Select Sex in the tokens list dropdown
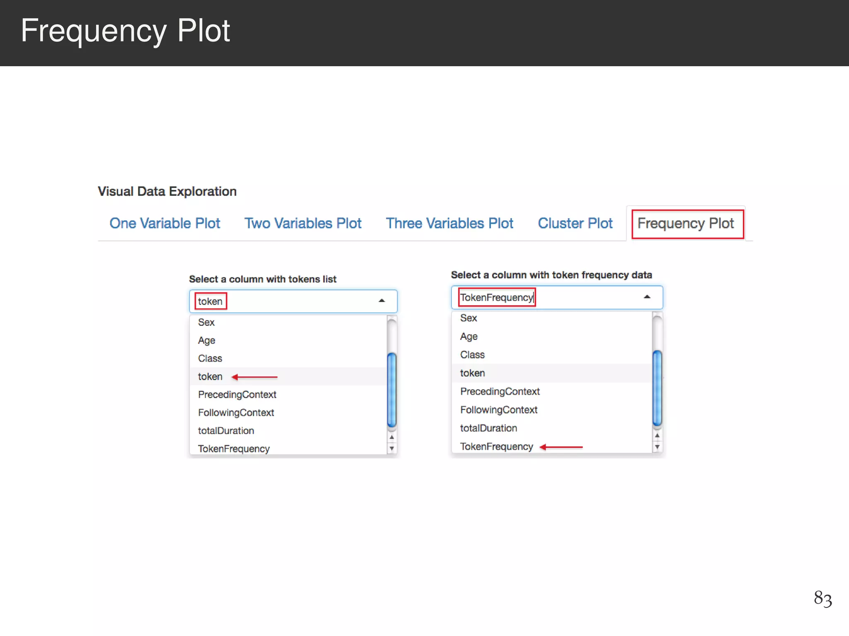The image size is (849, 636). pyautogui.click(x=206, y=322)
